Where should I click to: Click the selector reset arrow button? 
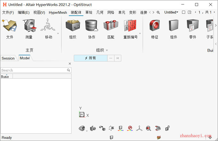coord(118,58)
